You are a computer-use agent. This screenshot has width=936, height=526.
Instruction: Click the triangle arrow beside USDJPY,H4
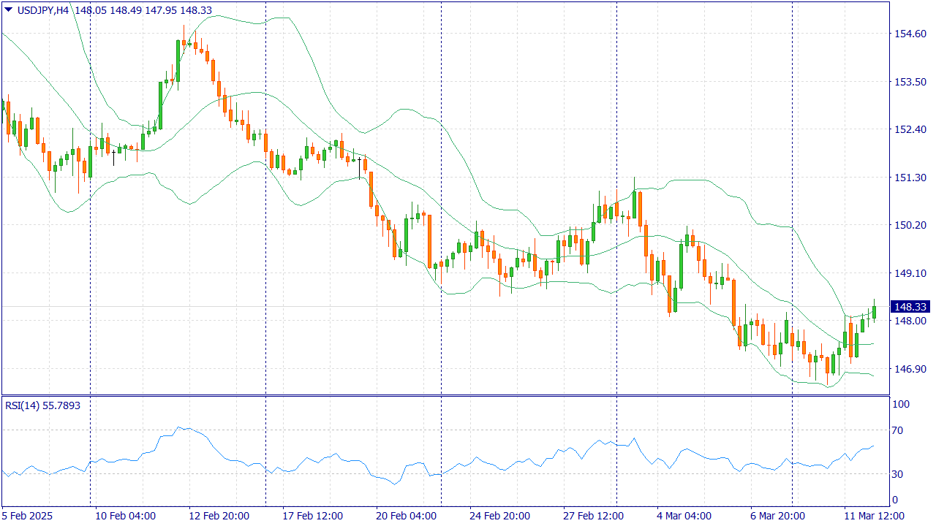tap(8, 9)
